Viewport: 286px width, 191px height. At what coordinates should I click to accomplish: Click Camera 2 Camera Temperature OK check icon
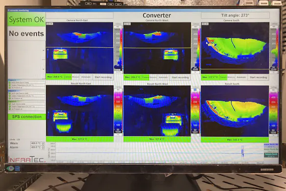tap(10, 96)
